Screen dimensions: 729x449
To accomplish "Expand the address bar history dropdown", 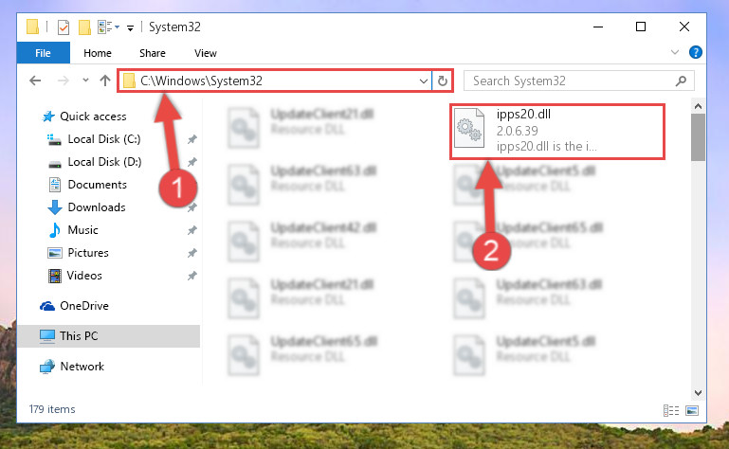I will pos(423,81).
